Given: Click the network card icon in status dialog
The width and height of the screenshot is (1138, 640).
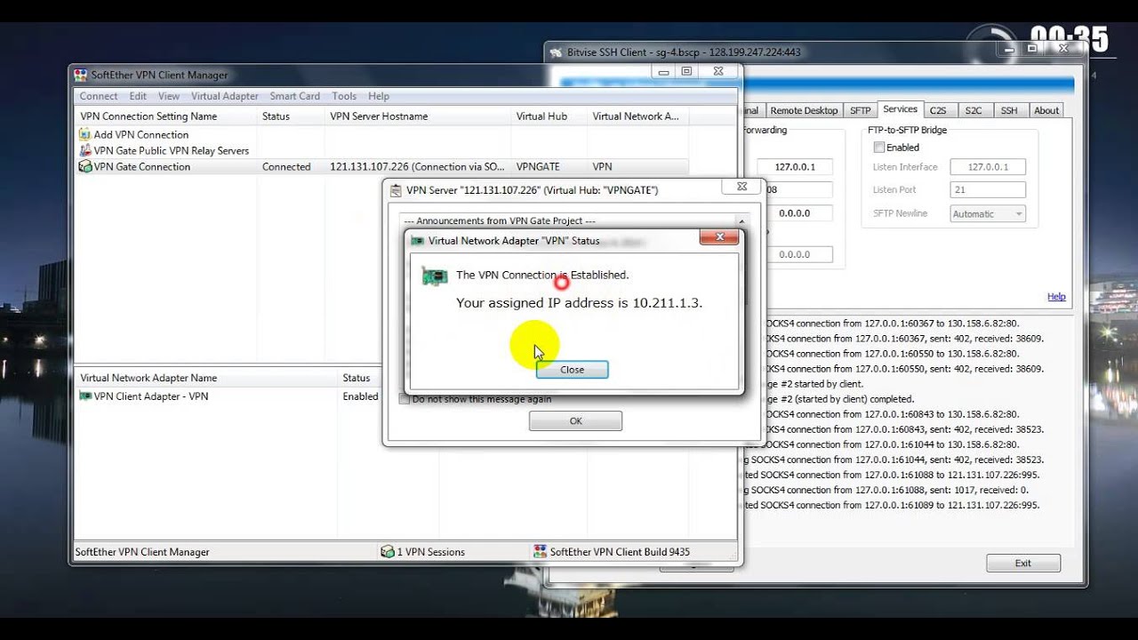Looking at the screenshot, I should pyautogui.click(x=434, y=276).
